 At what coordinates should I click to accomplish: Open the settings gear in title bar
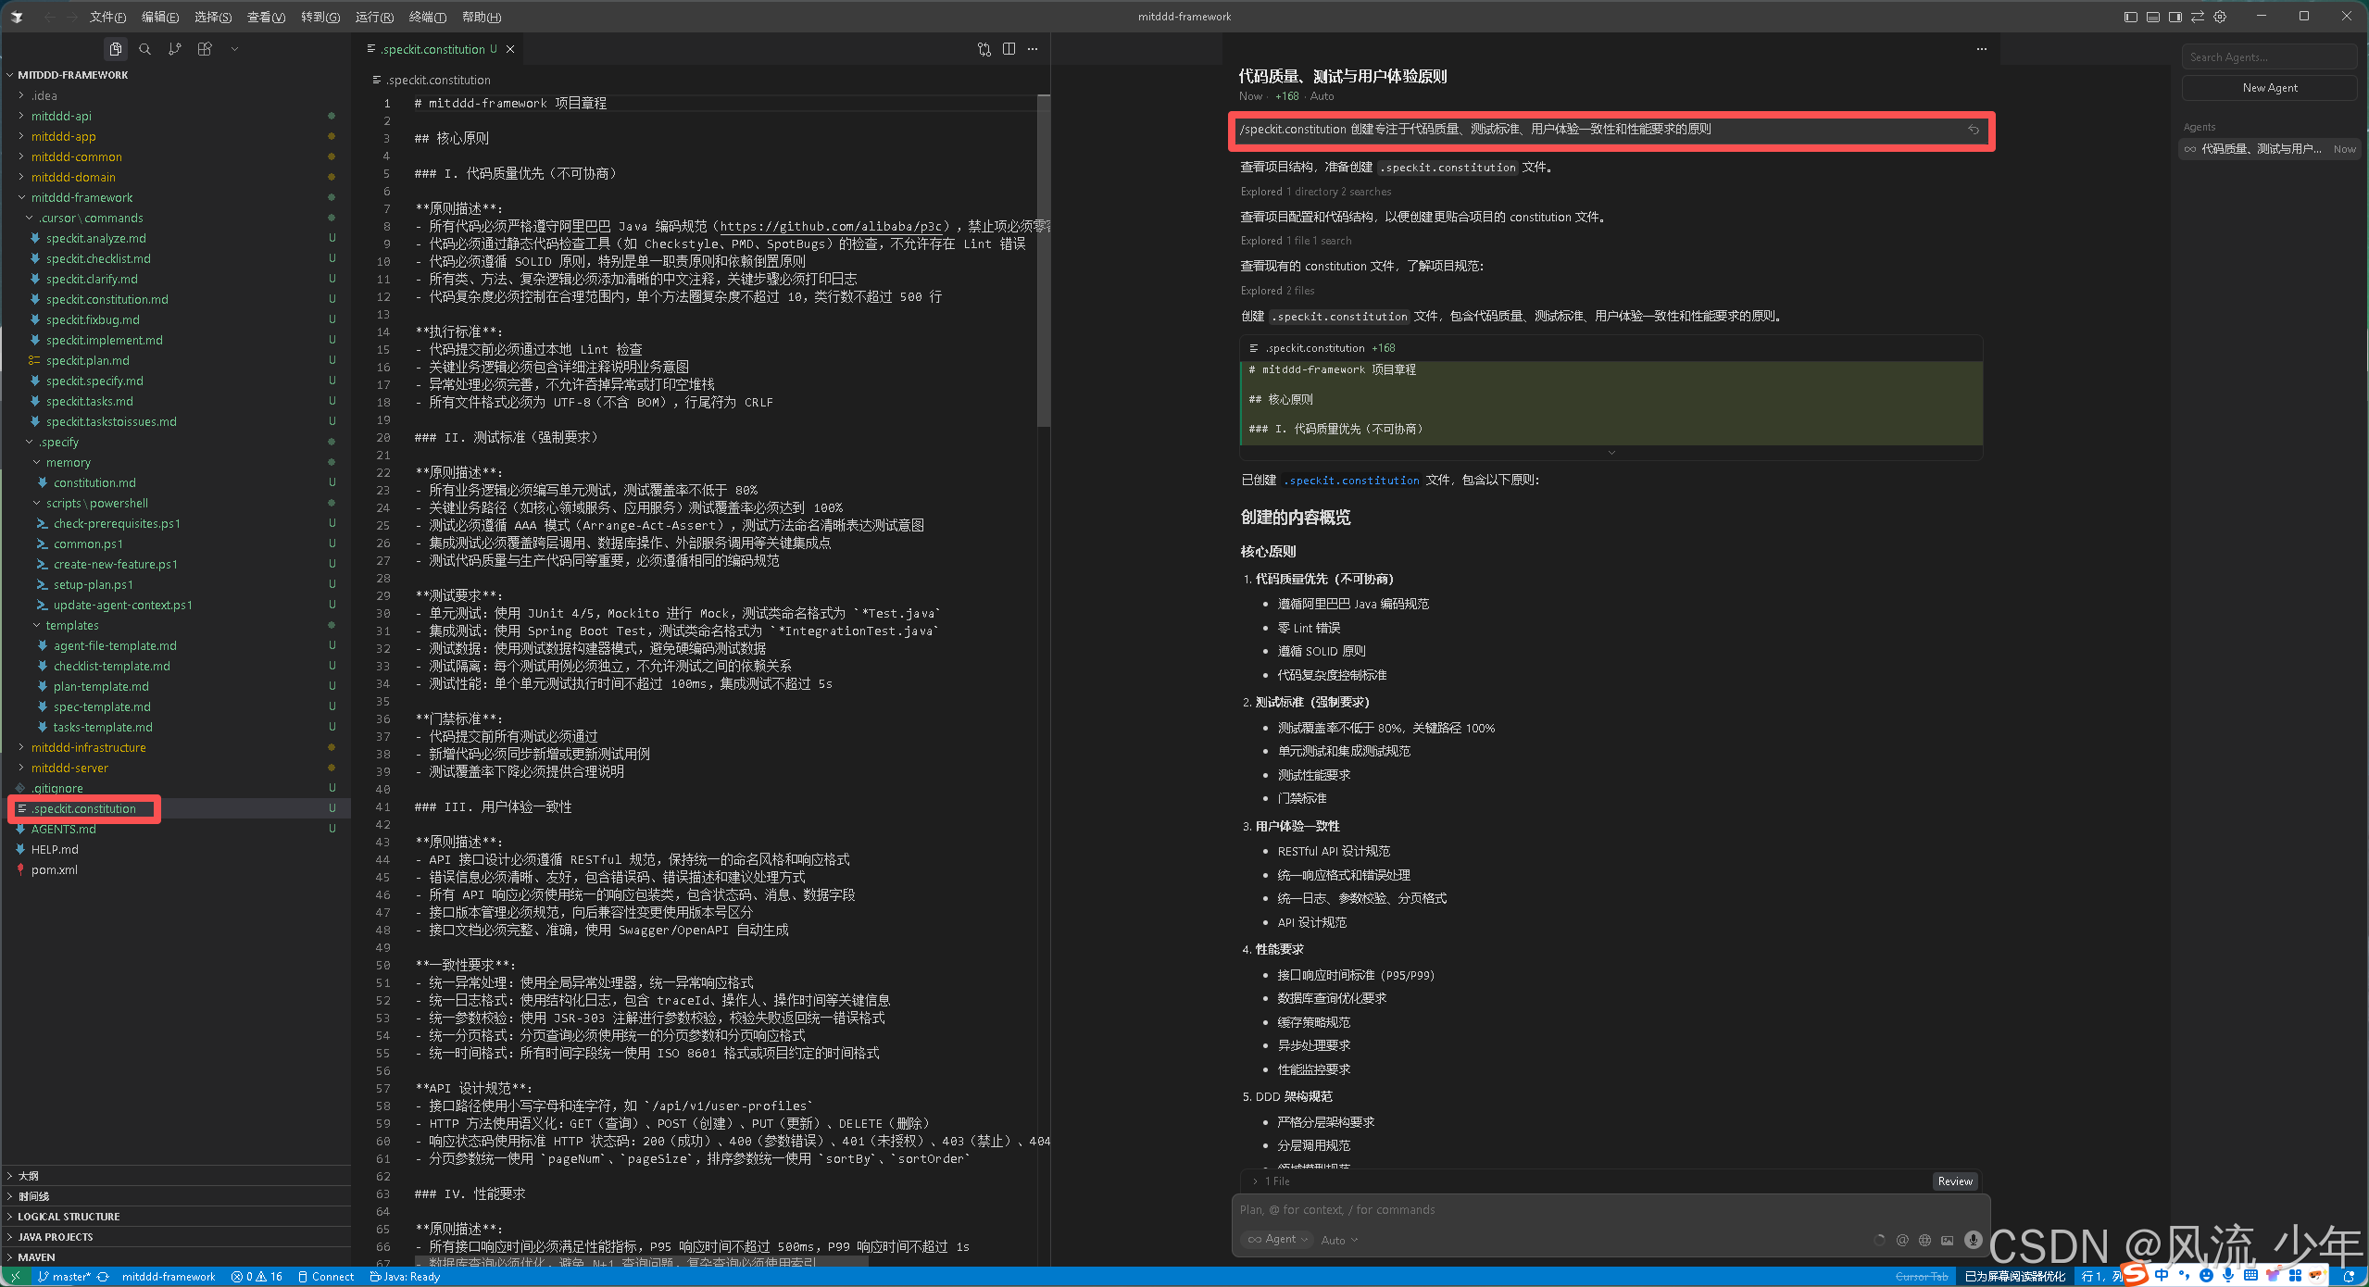(x=2220, y=17)
